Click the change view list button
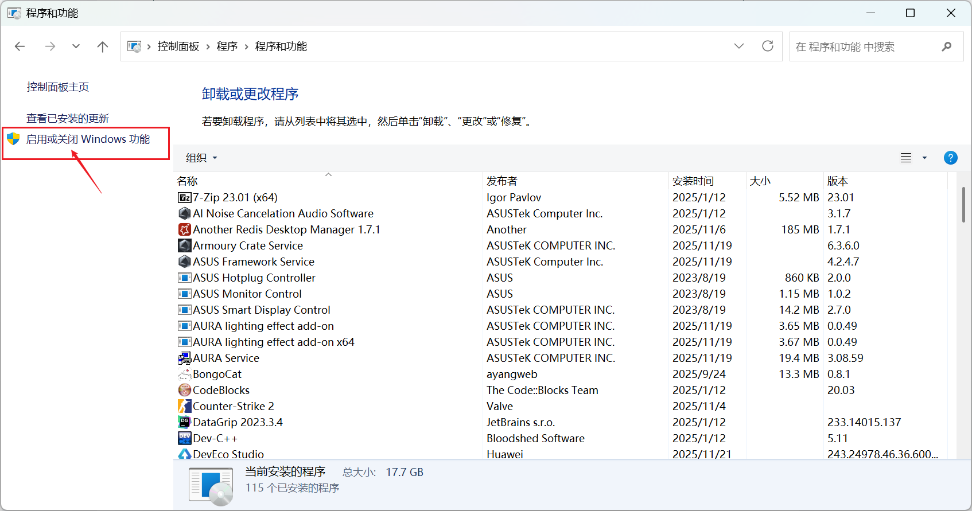 click(x=906, y=158)
